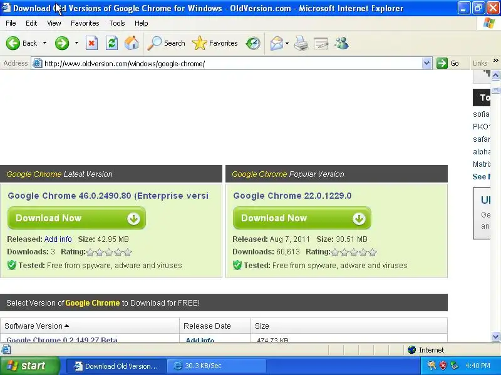
Task: Click the green Go arrow button
Action: pos(442,63)
